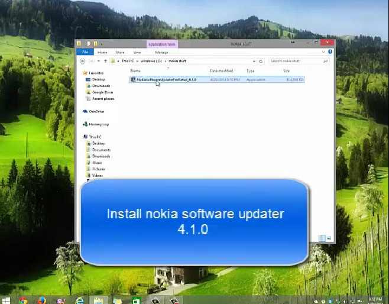Open Explorer help icon
The height and width of the screenshot is (304, 389).
[x=330, y=51]
